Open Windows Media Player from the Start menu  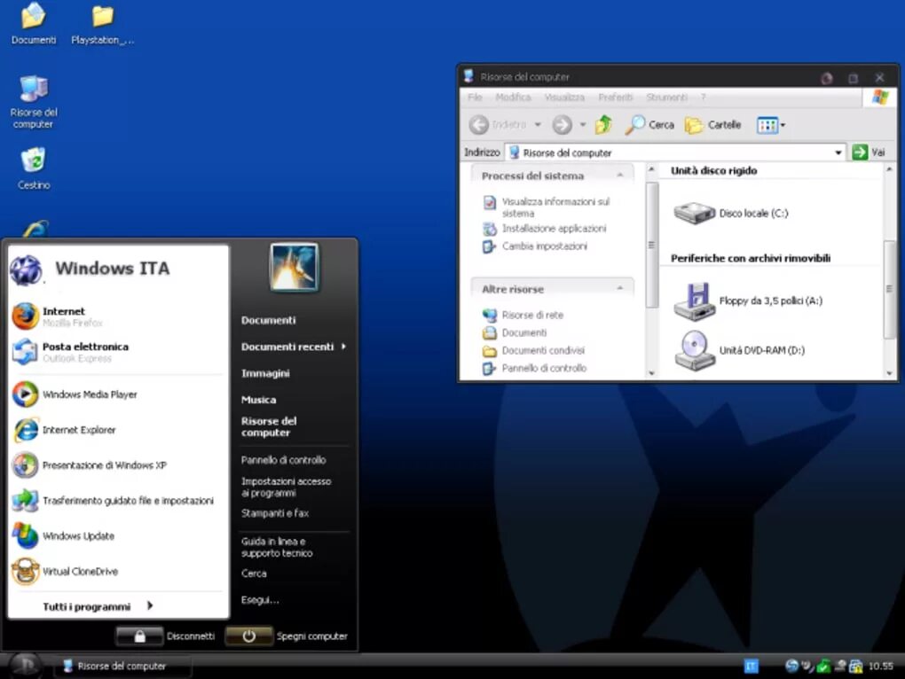coord(89,394)
